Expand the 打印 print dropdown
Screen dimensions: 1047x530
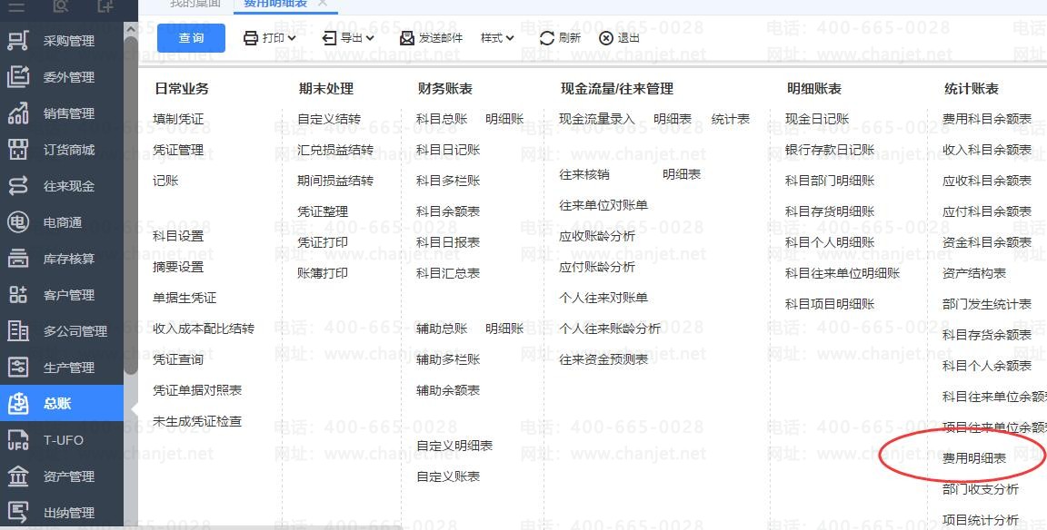270,38
